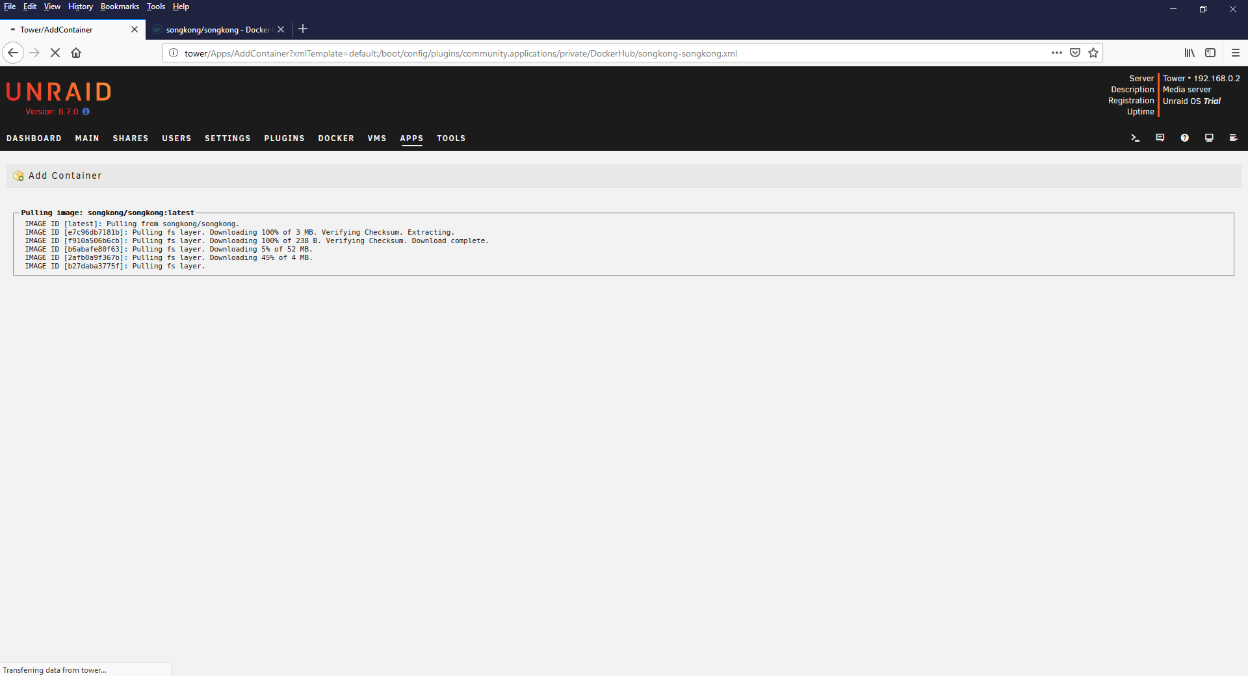Click the Tower • 192.168.0.2 server text
Screen dimensions: 1248x676
pos(1201,78)
